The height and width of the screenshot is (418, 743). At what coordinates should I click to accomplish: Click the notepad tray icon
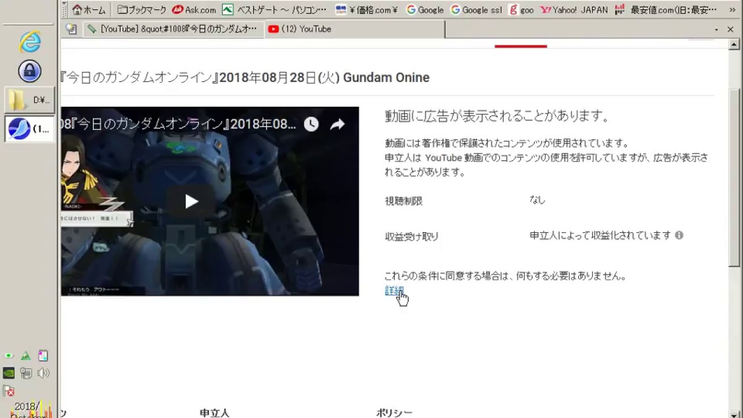tap(43, 356)
